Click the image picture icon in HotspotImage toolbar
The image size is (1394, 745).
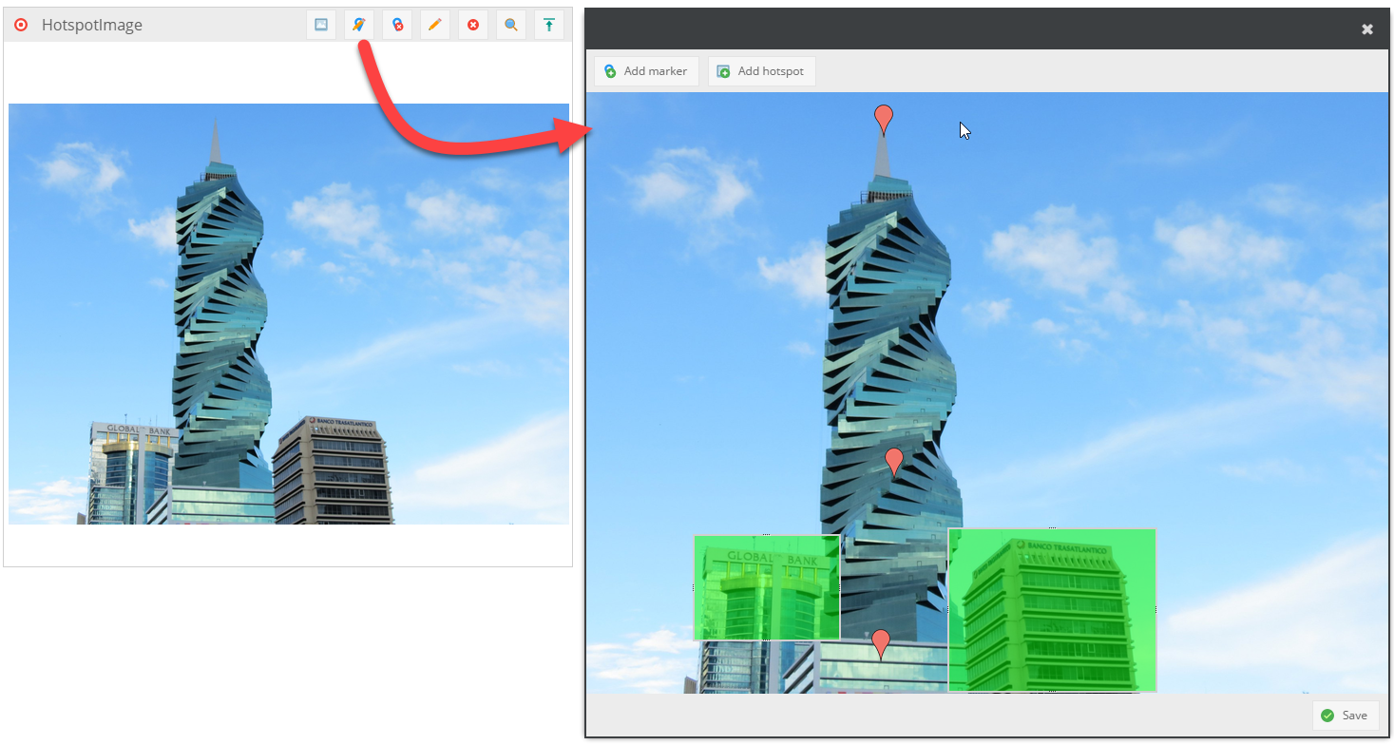tap(321, 26)
